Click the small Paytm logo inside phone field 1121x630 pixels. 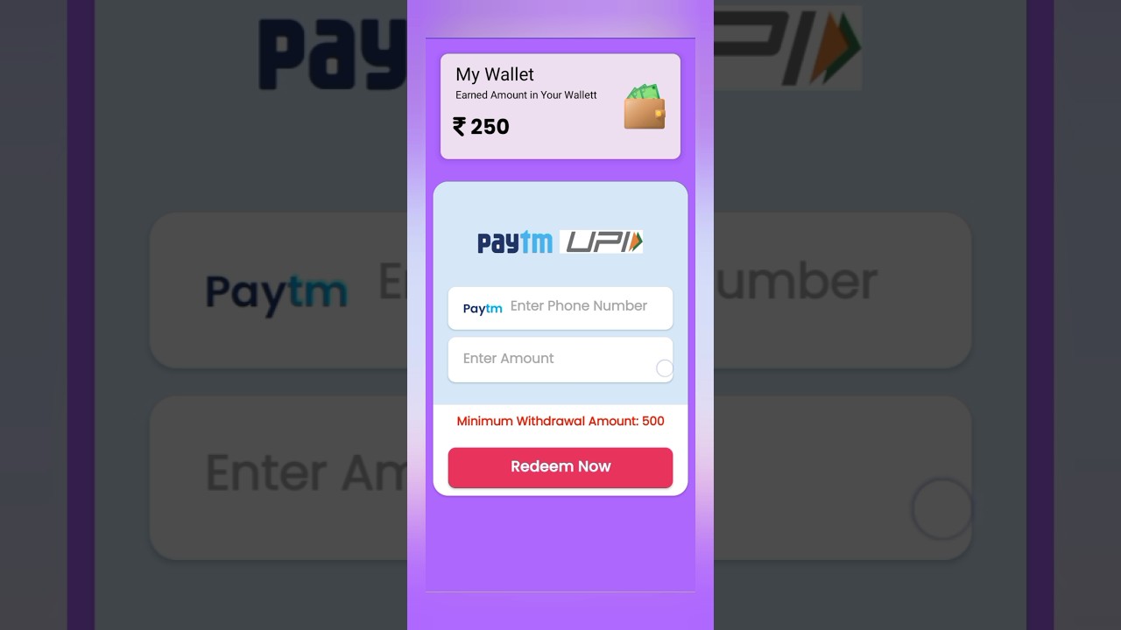(x=483, y=308)
